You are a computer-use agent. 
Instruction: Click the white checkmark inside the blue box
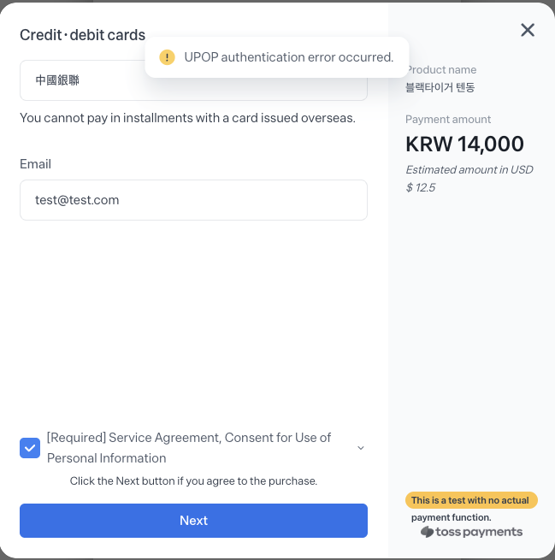click(30, 448)
